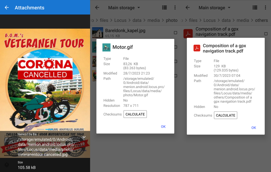Click 28/7/2023 21:23 modified date
271x172 pixels.
click(137, 73)
